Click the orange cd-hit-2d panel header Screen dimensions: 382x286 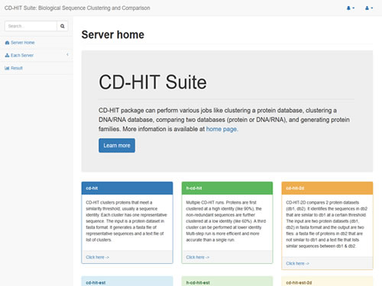pyautogui.click(x=327, y=188)
